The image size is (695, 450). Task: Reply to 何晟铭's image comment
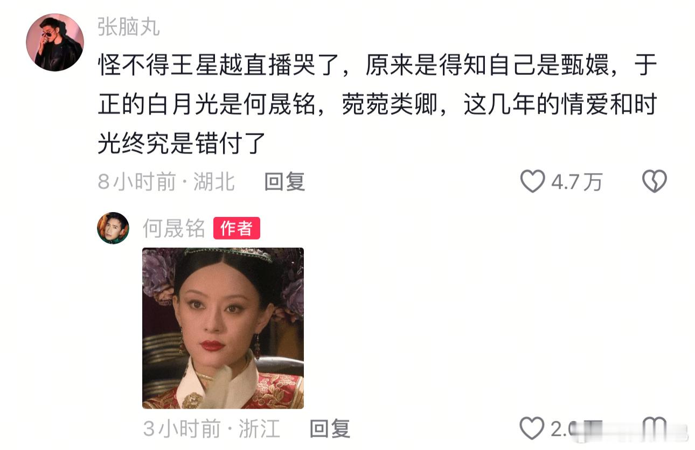[330, 429]
